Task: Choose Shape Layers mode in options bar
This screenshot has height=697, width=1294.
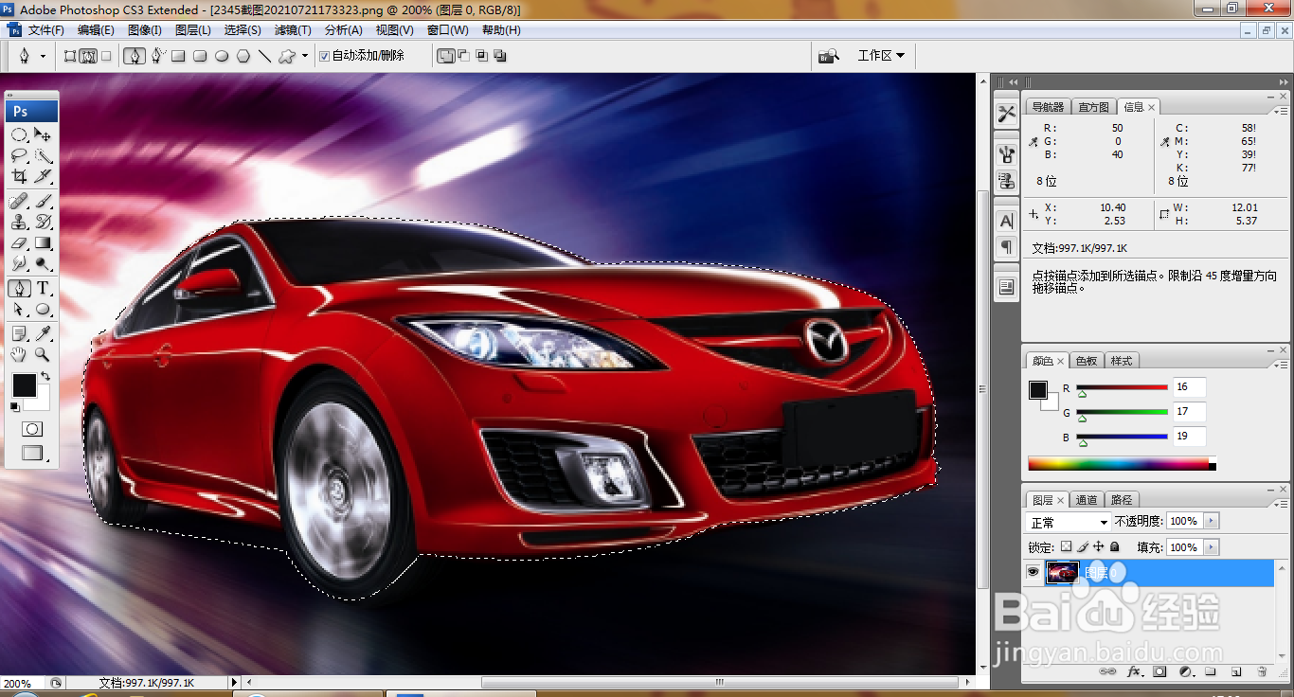Action: pos(70,56)
